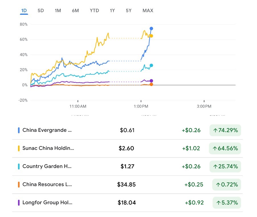Select the 1D time range tab
257x217 pixels.
point(24,11)
